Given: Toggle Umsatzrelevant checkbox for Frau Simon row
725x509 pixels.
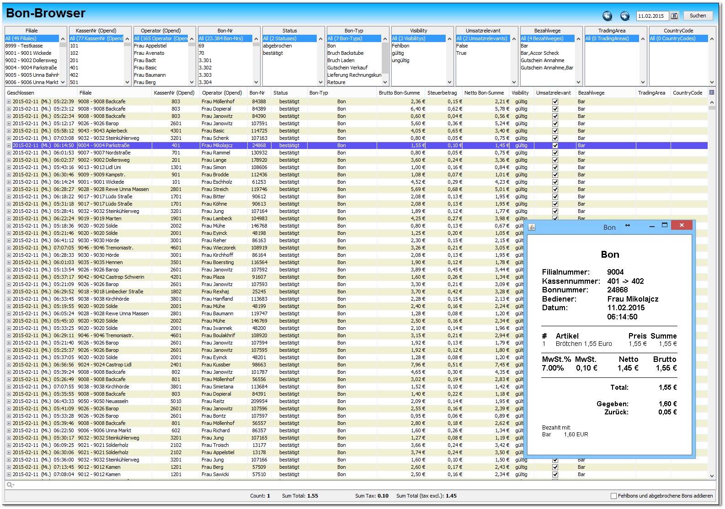Looking at the screenshot, I should click(555, 167).
